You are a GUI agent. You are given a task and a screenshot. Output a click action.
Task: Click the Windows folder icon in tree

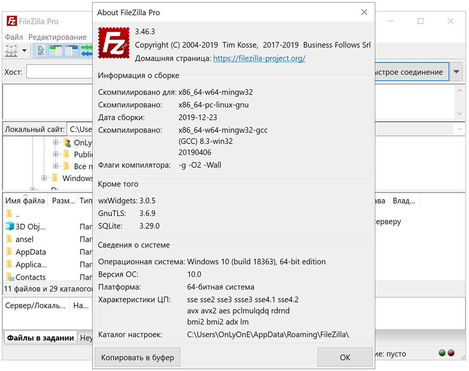point(55,178)
